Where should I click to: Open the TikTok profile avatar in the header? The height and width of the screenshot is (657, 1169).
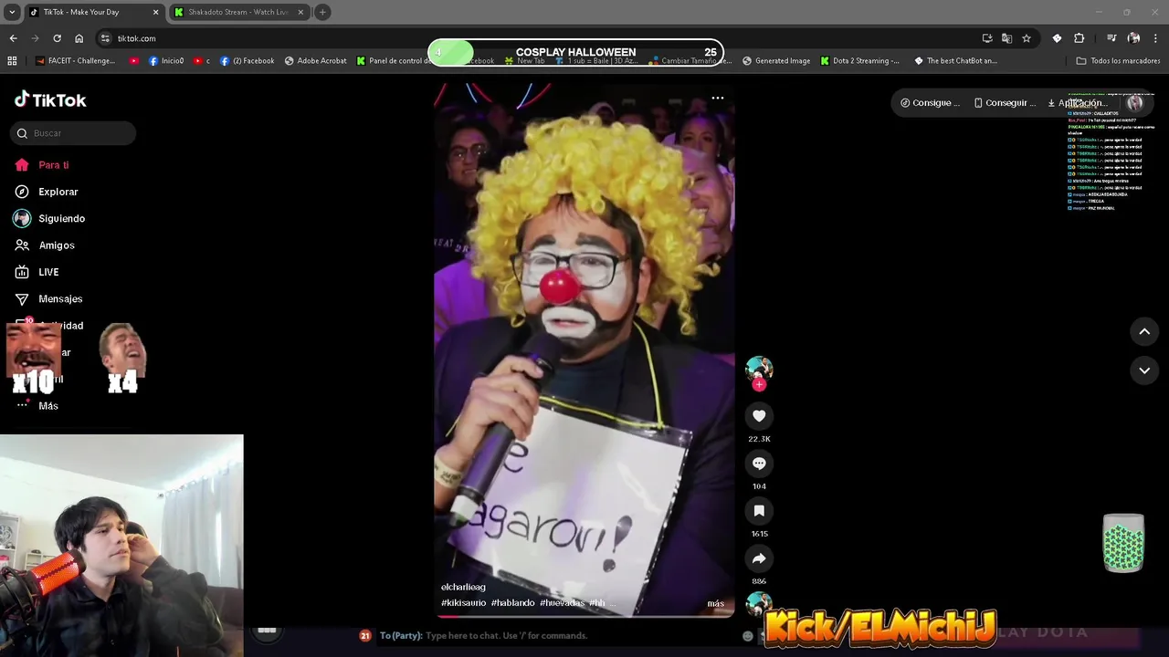(x=1135, y=103)
